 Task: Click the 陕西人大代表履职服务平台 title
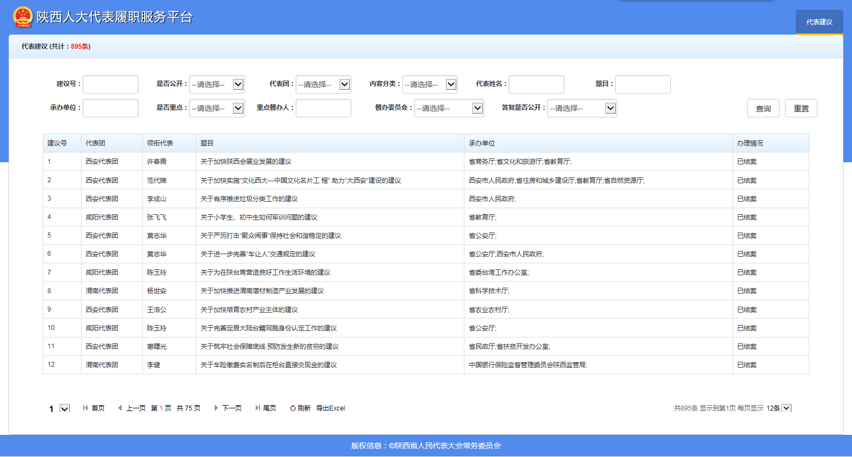(x=115, y=17)
